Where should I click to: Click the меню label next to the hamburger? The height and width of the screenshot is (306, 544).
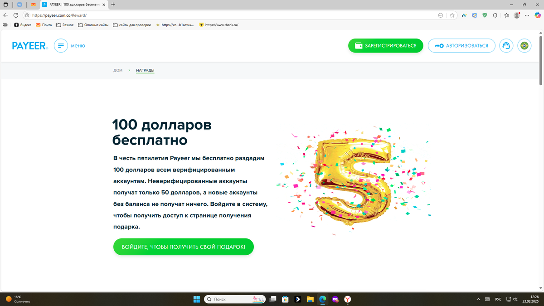(x=78, y=46)
